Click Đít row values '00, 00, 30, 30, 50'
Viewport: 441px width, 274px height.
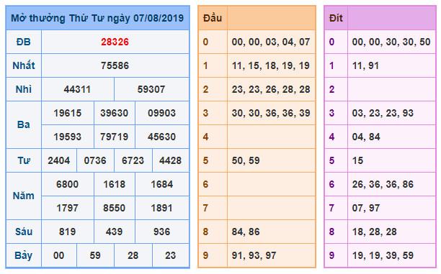391,42
